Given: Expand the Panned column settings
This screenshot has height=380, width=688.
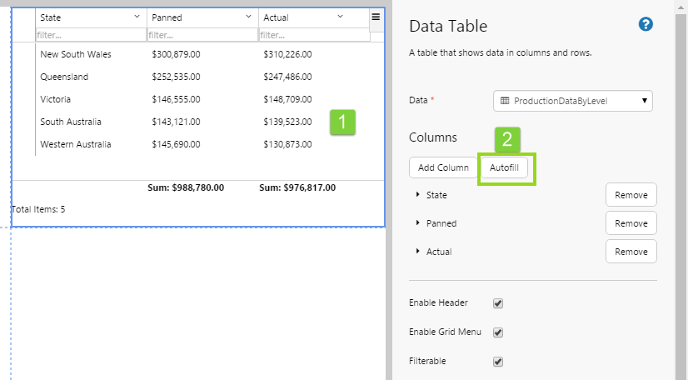Looking at the screenshot, I should [417, 223].
